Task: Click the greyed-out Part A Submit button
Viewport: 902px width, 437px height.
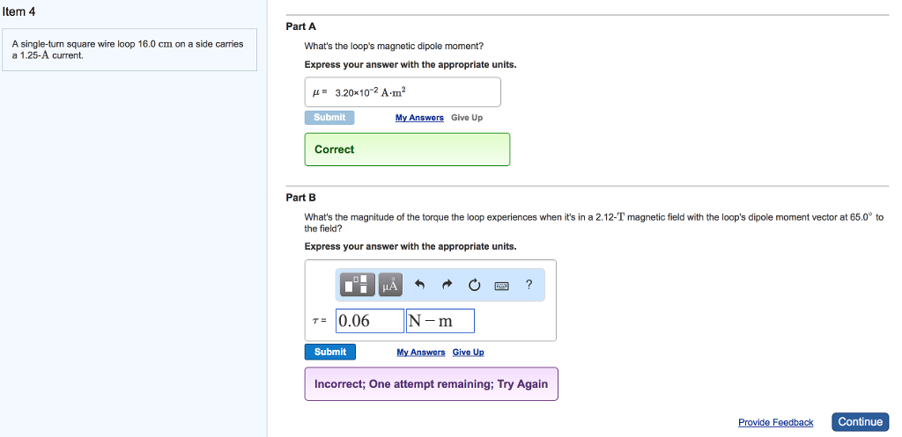Action: pos(329,118)
